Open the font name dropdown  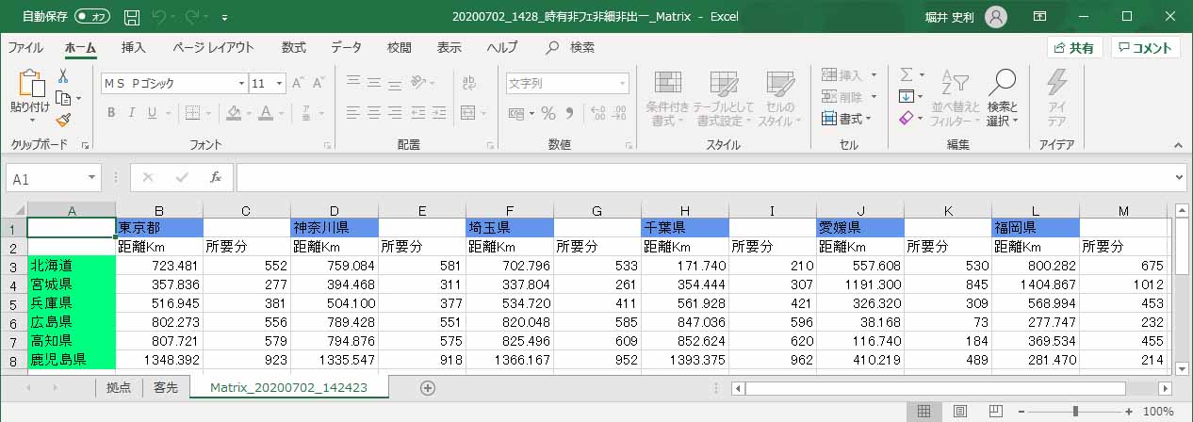coord(240,83)
